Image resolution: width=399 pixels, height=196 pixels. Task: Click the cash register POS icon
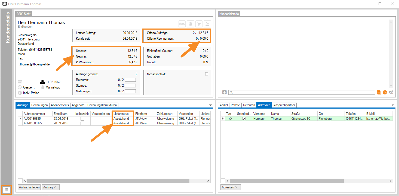tap(207, 24)
